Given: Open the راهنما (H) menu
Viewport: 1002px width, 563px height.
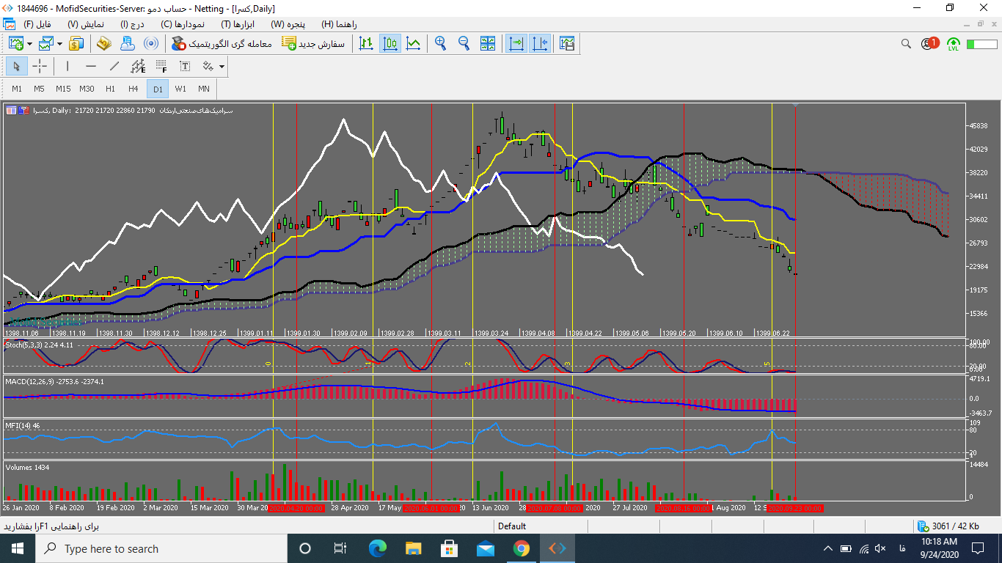Looking at the screenshot, I should (x=339, y=24).
